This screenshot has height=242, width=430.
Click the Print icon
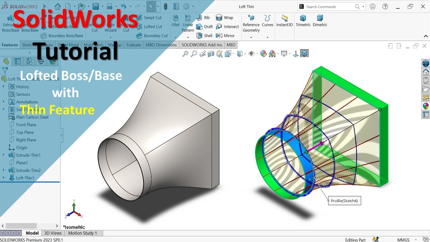pos(110,6)
